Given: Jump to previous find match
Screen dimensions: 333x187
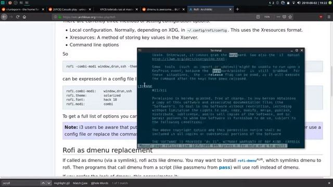Looking at the screenshot, I should pyautogui.click(x=43, y=183).
